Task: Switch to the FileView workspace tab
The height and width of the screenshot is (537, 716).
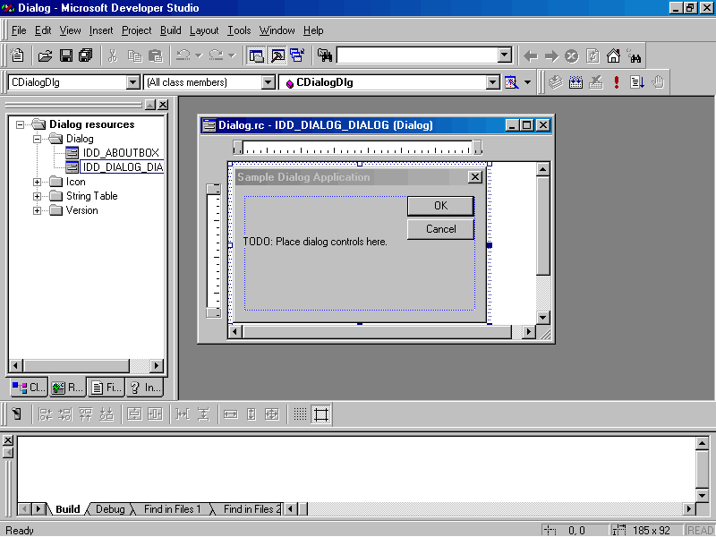Action: click(106, 388)
